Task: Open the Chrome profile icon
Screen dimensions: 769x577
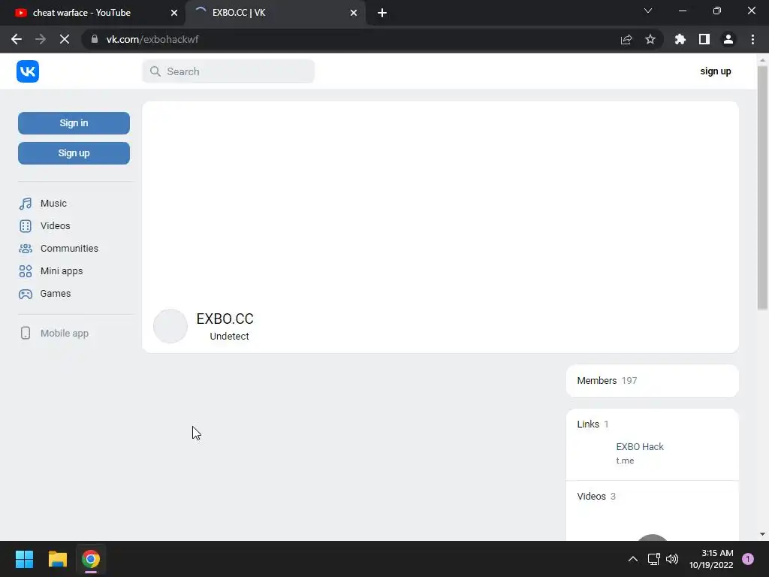Action: click(x=728, y=39)
